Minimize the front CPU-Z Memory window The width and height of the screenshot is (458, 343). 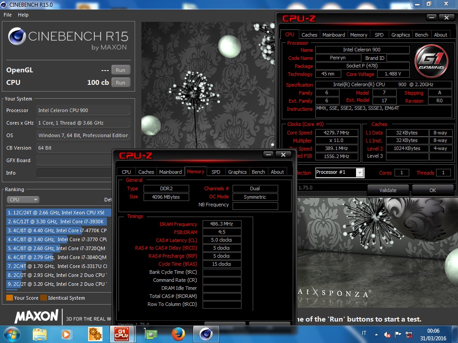268,155
